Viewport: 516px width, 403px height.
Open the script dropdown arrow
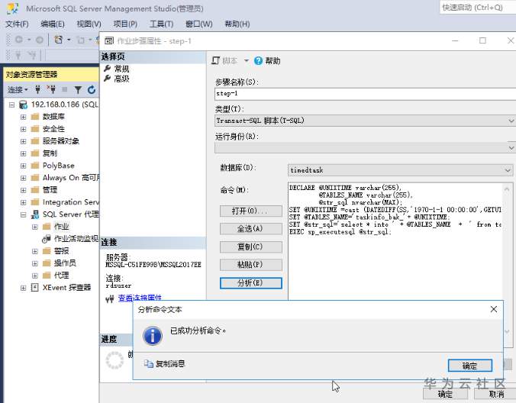click(x=246, y=61)
